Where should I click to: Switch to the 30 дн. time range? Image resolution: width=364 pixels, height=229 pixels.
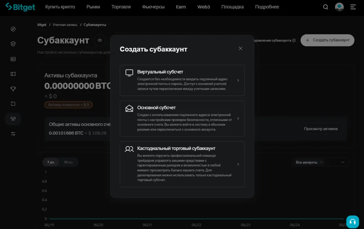(x=68, y=162)
